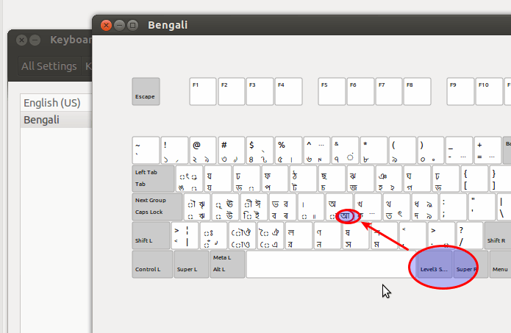The height and width of the screenshot is (333, 511).
Task: Close the Bengali layout window
Action: coord(106,25)
